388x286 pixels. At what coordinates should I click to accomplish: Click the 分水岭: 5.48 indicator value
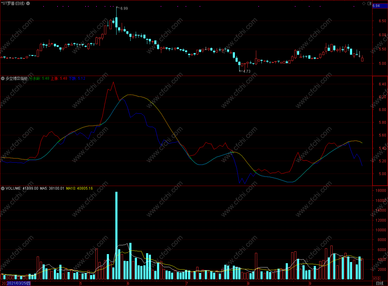pos(39,78)
